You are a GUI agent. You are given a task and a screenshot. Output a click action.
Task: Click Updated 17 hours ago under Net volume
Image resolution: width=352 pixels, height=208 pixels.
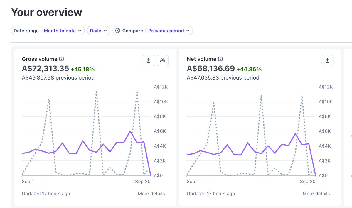(211, 193)
